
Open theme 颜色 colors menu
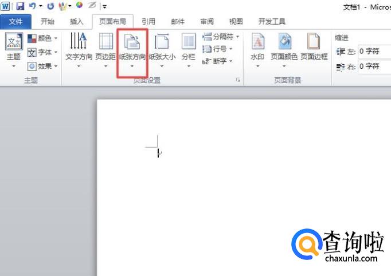[x=42, y=38]
